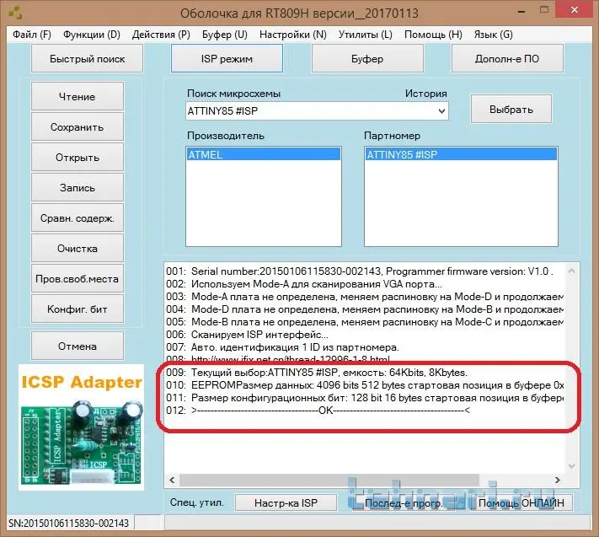Click the SN status bar entry
Image resolution: width=599 pixels, height=537 pixels.
(x=69, y=523)
